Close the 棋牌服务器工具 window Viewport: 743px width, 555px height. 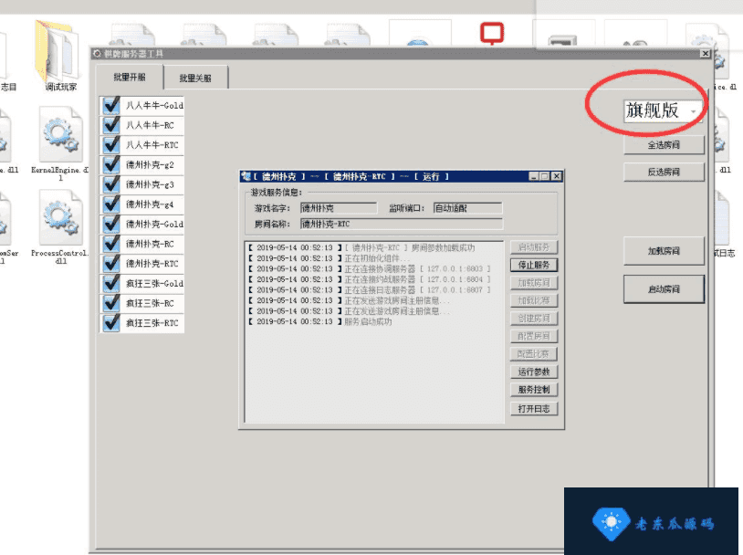point(706,54)
